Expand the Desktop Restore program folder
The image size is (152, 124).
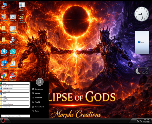tap(15, 104)
